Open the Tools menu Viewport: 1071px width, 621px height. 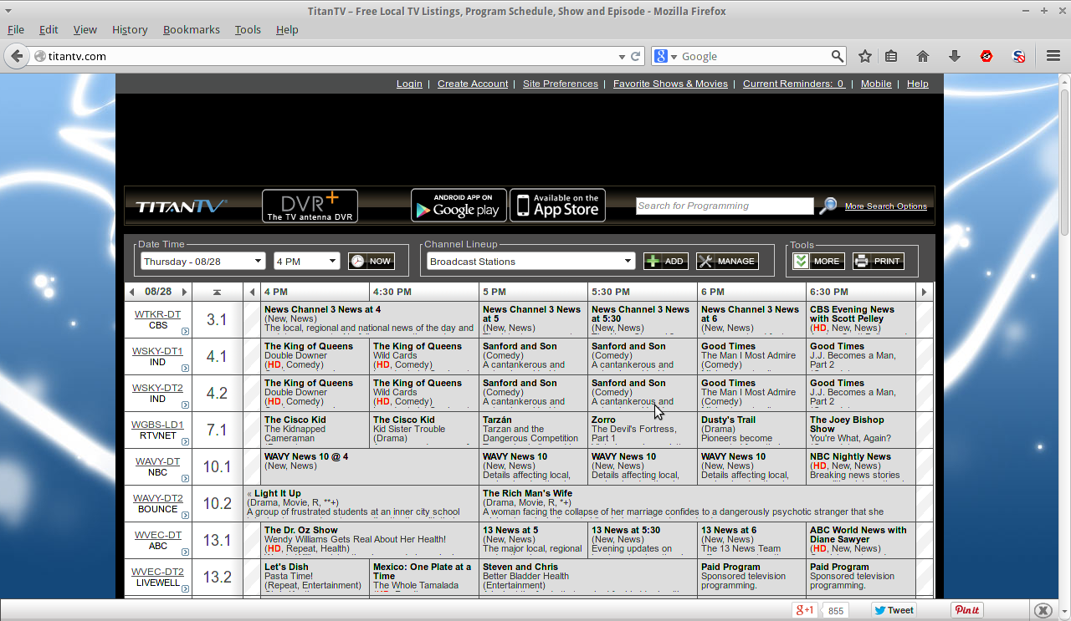(248, 29)
